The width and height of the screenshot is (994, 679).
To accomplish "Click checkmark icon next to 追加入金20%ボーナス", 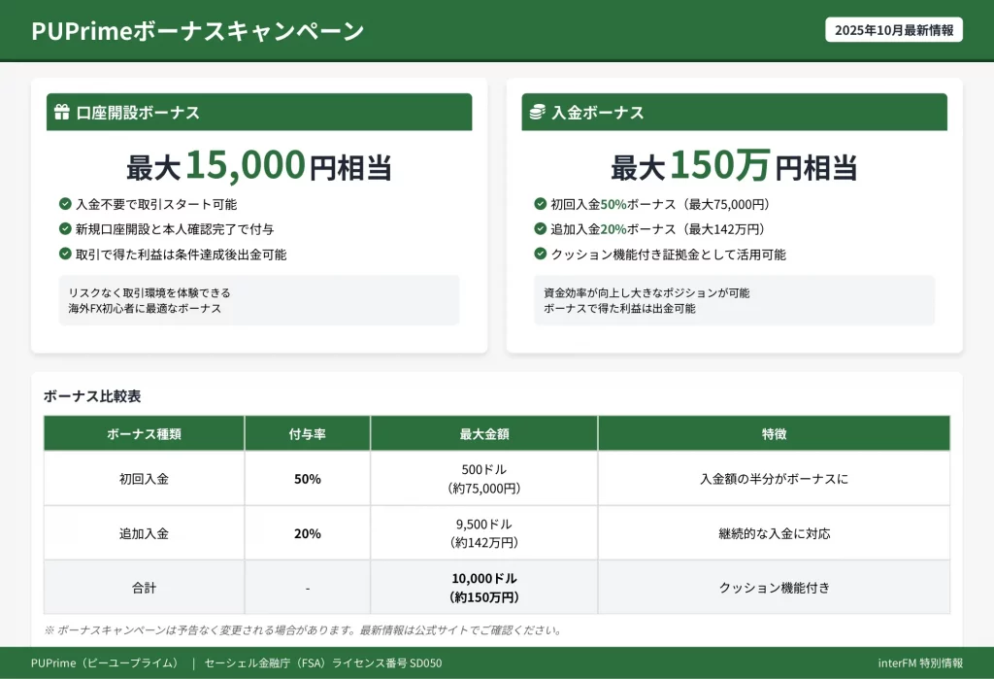I will tap(540, 229).
